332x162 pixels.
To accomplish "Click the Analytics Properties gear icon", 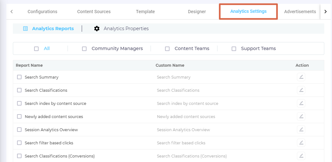I will point(97,29).
